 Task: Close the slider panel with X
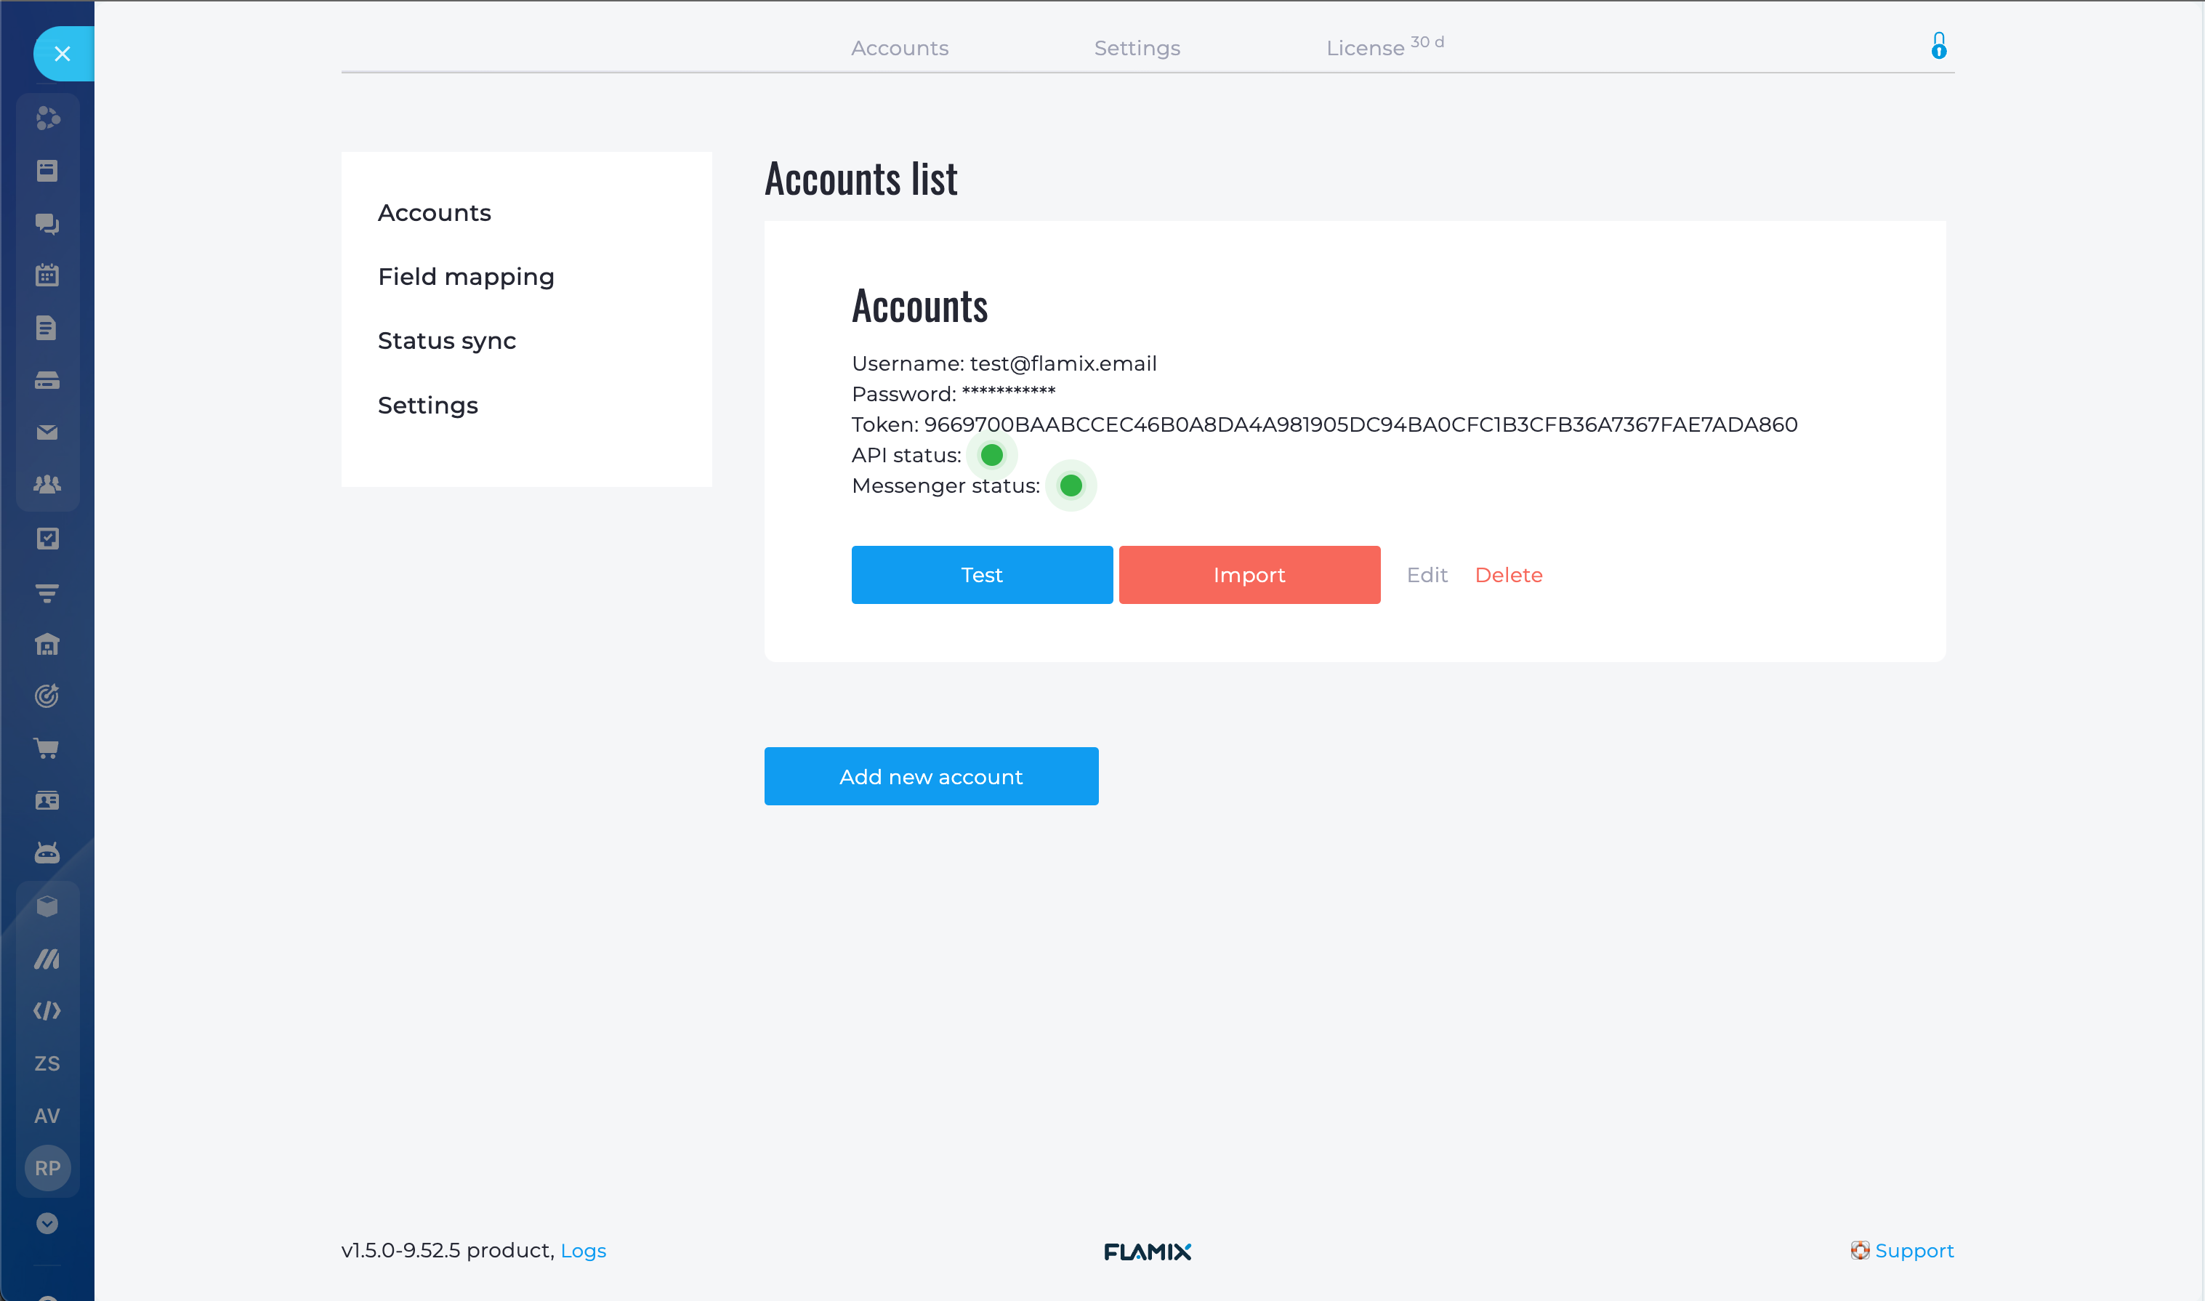[x=63, y=54]
